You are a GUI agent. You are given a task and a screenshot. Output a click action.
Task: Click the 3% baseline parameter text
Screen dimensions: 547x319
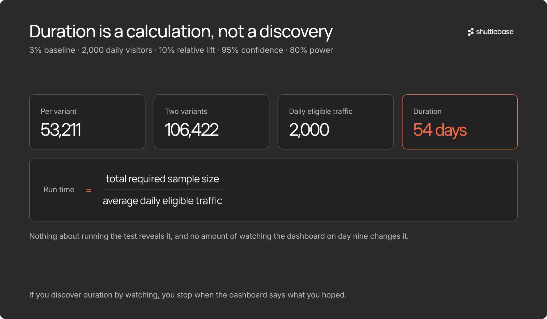coord(52,50)
